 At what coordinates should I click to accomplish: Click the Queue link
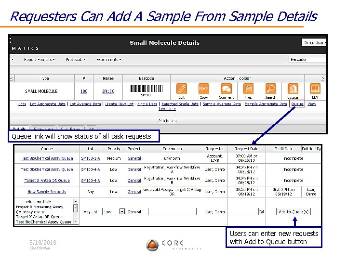click(x=297, y=104)
